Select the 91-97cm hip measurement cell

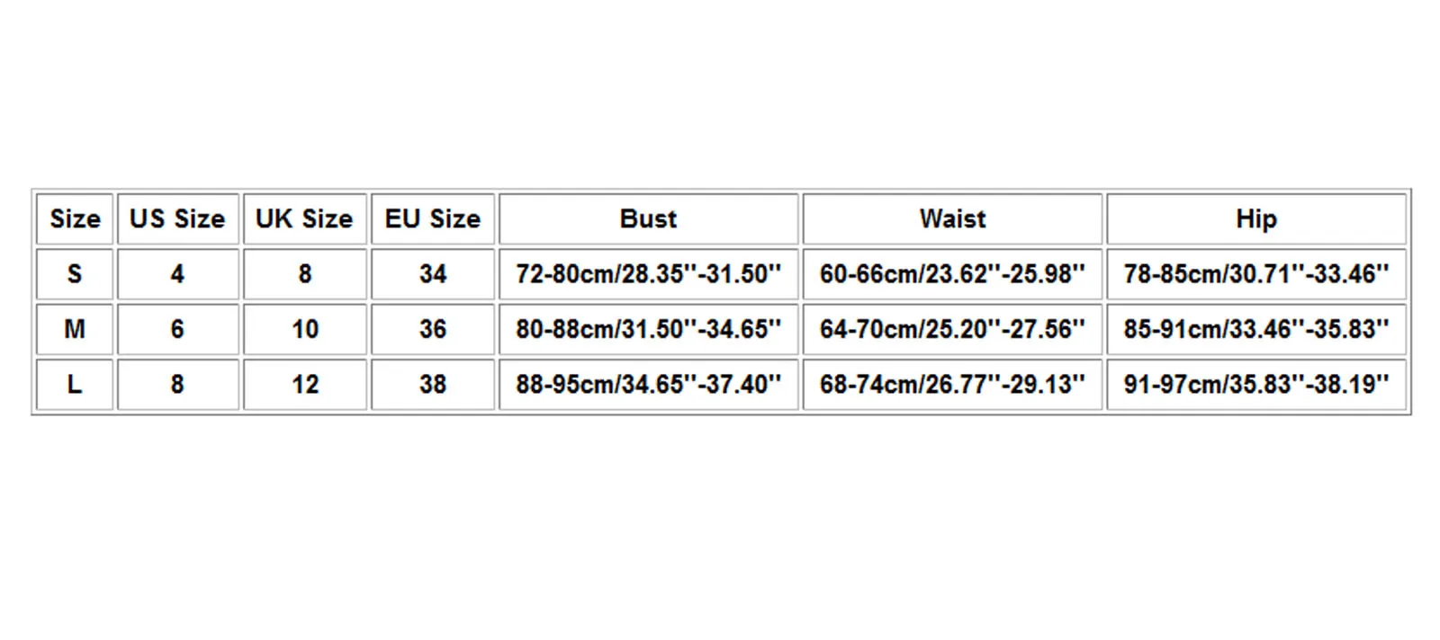pyautogui.click(x=1255, y=384)
